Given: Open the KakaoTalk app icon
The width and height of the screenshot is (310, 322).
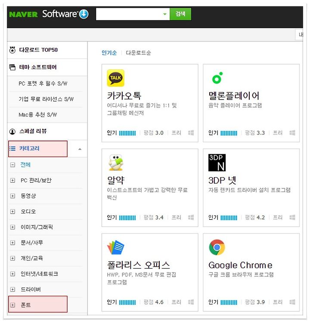Looking at the screenshot, I should 115,78.
